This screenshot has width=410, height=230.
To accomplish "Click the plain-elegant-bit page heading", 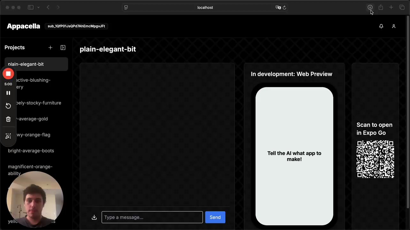I will (x=108, y=49).
